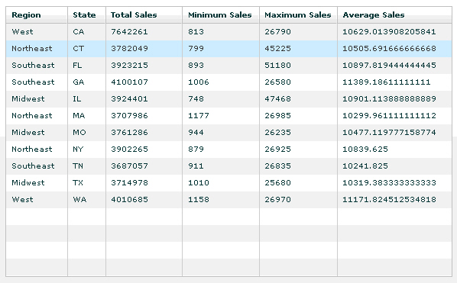Click the Average Sales column header
Image resolution: width=457 pixels, height=283 pixels.
click(x=394, y=14)
